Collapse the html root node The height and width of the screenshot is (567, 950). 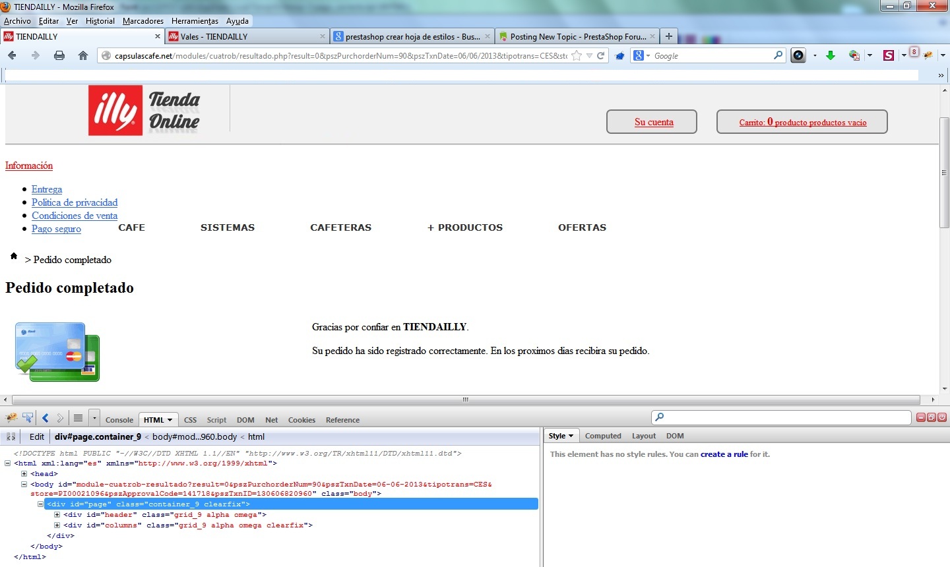click(x=8, y=463)
